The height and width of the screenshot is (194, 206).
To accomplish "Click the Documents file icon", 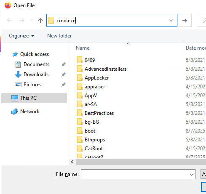I will click(x=18, y=64).
